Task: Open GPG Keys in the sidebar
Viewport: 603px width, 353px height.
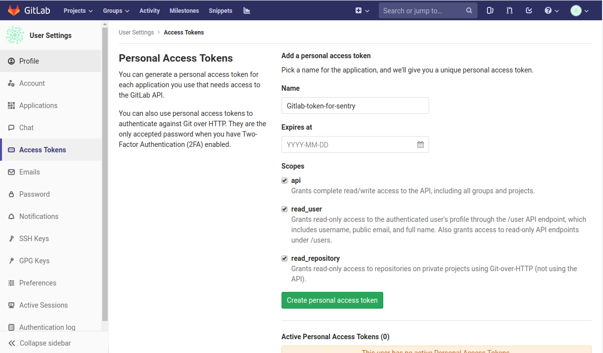Action: [50, 261]
